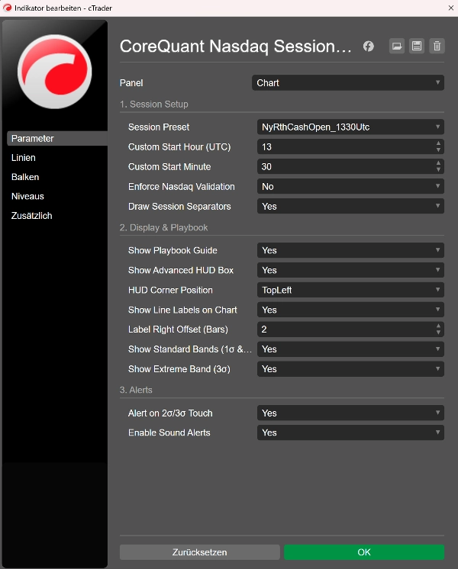Decrease Custom Start Hour with down arrow
This screenshot has width=458, height=569.
(438, 149)
